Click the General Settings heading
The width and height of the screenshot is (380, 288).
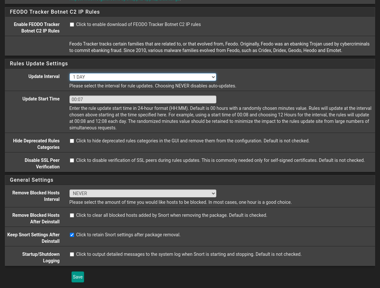[x=32, y=180]
